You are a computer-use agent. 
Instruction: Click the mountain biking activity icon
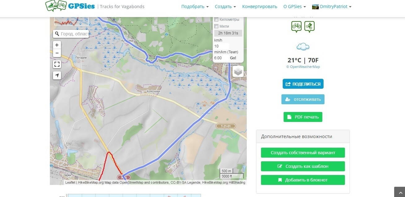point(309,27)
